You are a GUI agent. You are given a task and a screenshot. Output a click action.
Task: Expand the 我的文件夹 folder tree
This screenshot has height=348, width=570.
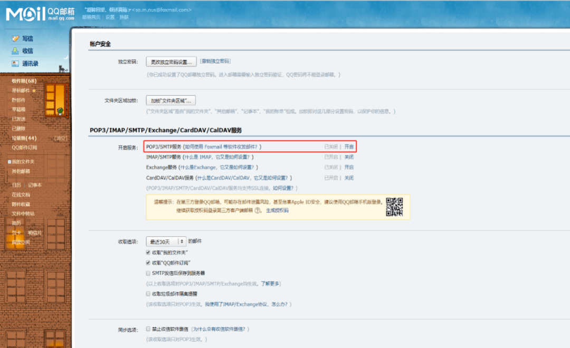point(9,162)
